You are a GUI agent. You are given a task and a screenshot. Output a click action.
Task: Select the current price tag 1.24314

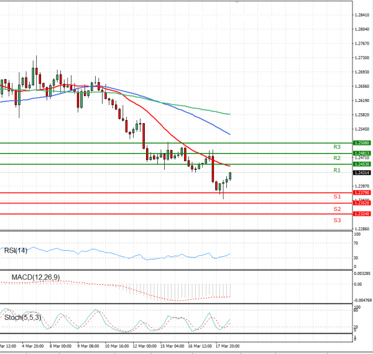pos(362,172)
